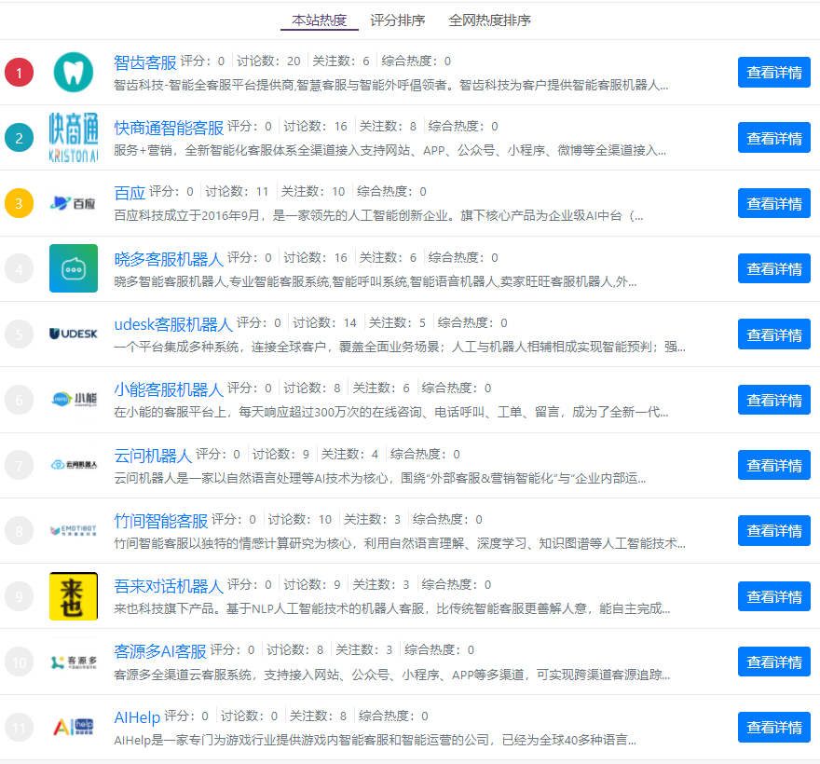Open the 客源多AI客服 title link
This screenshot has width=820, height=764.
coord(160,651)
